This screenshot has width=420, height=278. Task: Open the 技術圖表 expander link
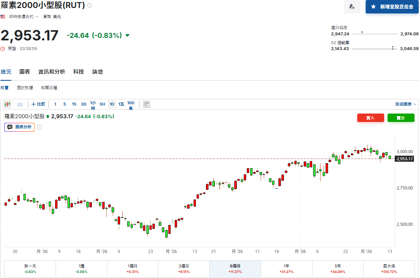pos(405,104)
